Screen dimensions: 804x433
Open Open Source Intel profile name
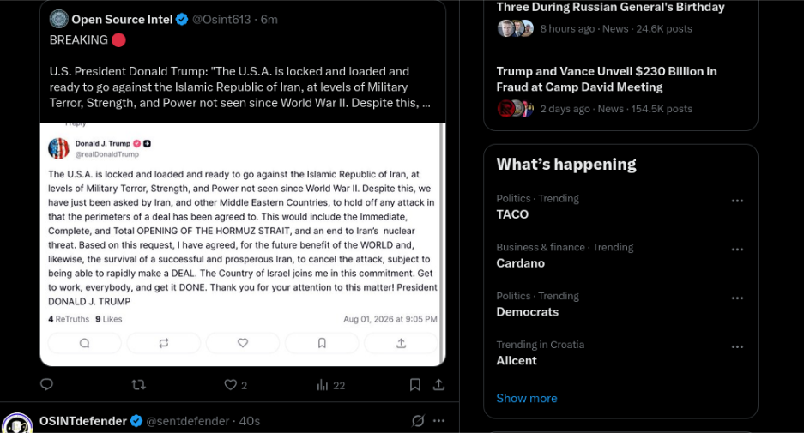click(x=122, y=20)
